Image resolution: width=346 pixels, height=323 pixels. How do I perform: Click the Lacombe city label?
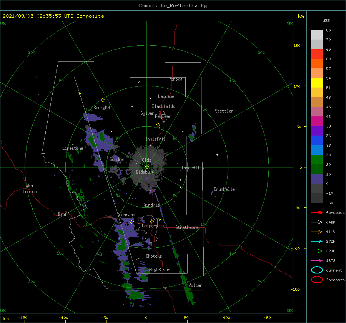(166, 96)
